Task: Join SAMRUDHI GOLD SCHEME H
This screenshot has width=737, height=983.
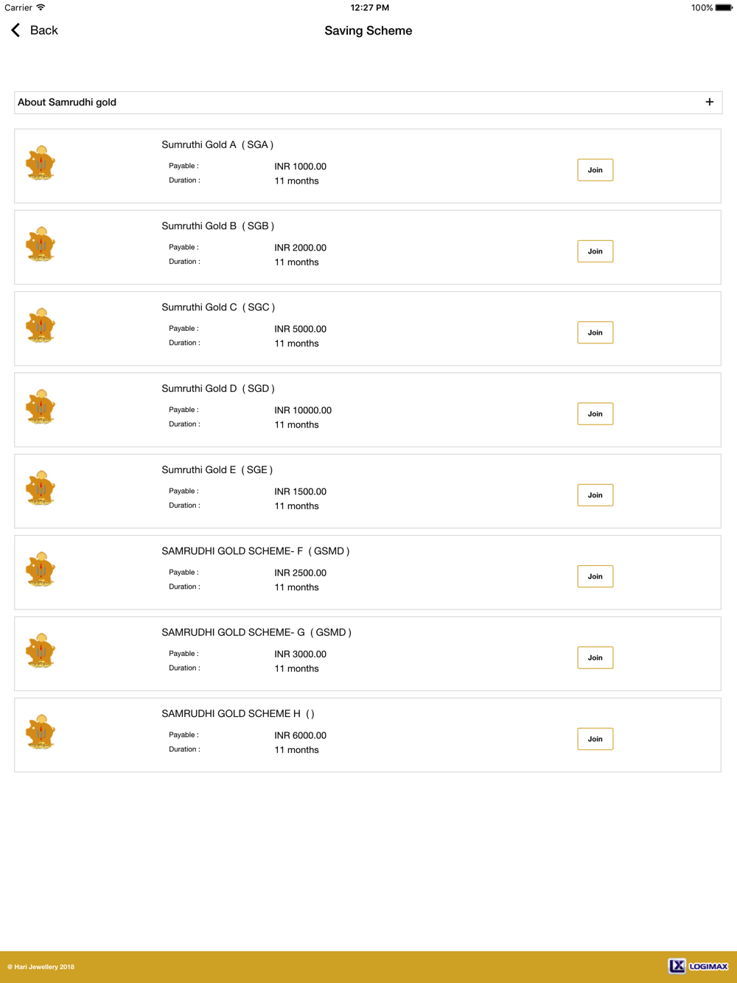Action: [595, 739]
